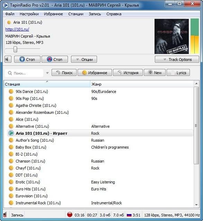Image resolution: width=203 pixels, height=221 pixels.
Task: Open the История history list
Action: (x=128, y=73)
